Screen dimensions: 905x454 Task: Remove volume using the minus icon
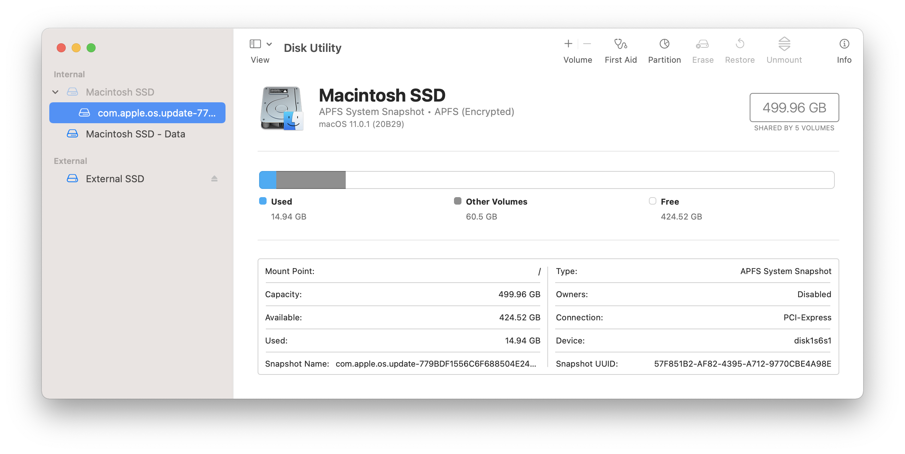tap(587, 44)
